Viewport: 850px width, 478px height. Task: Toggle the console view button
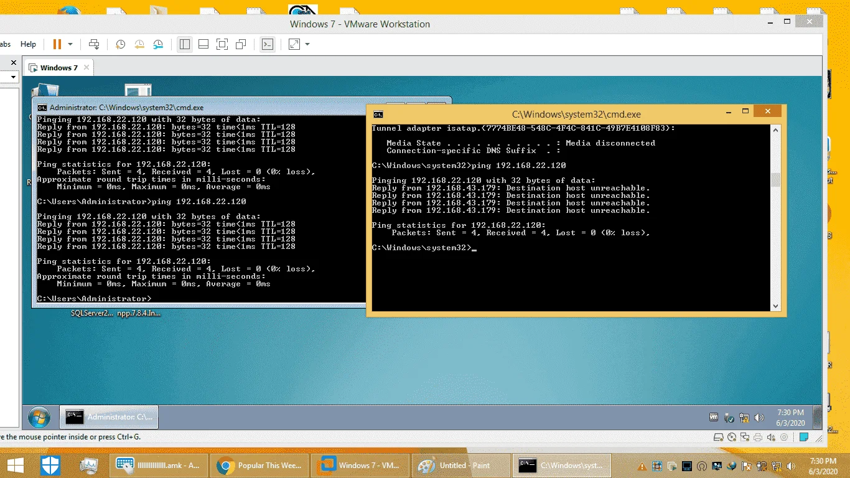(268, 44)
